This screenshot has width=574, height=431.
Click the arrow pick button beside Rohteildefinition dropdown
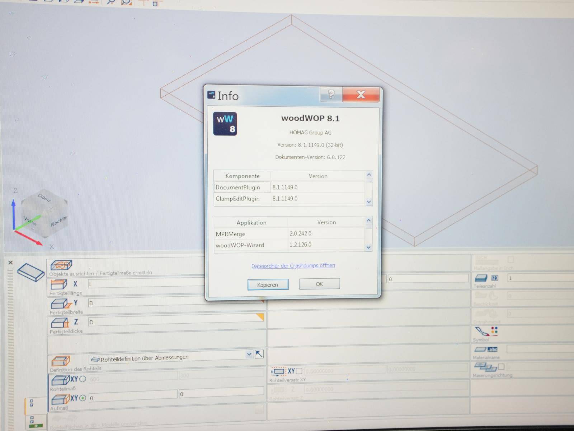[x=259, y=354]
